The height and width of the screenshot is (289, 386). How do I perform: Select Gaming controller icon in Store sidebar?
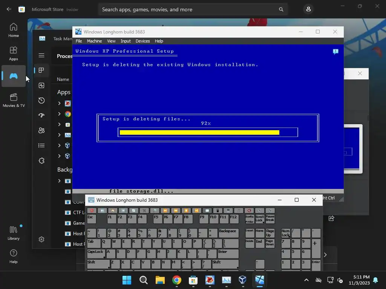tap(14, 76)
